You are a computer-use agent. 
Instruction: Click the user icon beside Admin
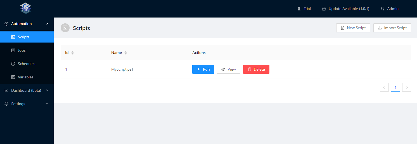[382, 9]
